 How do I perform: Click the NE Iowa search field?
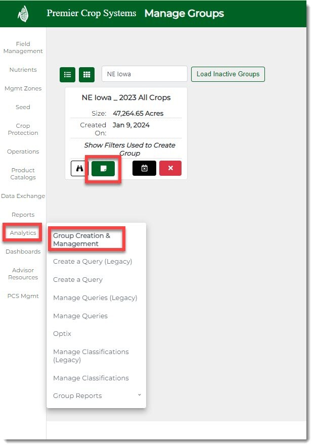click(x=144, y=74)
